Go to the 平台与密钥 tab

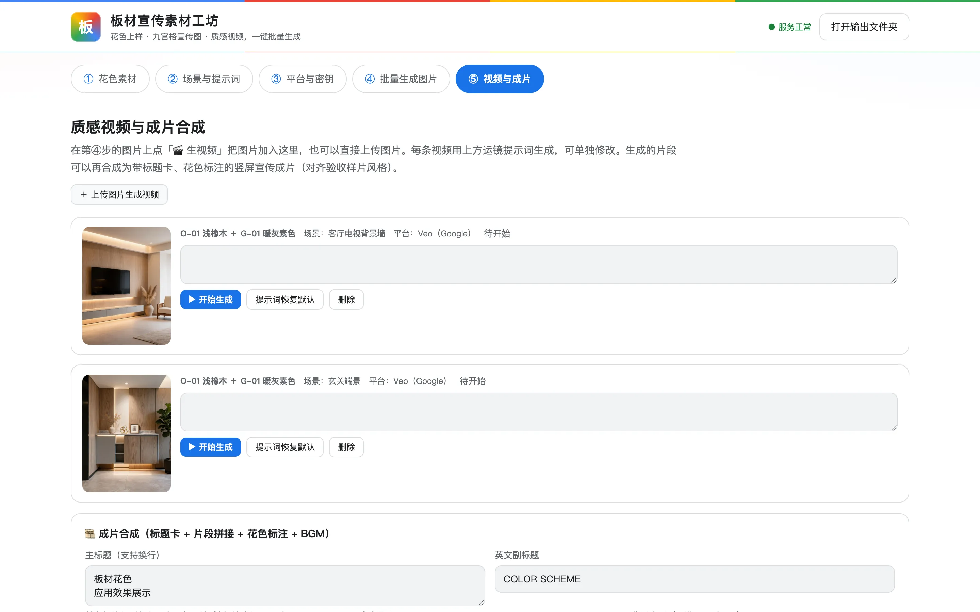303,79
